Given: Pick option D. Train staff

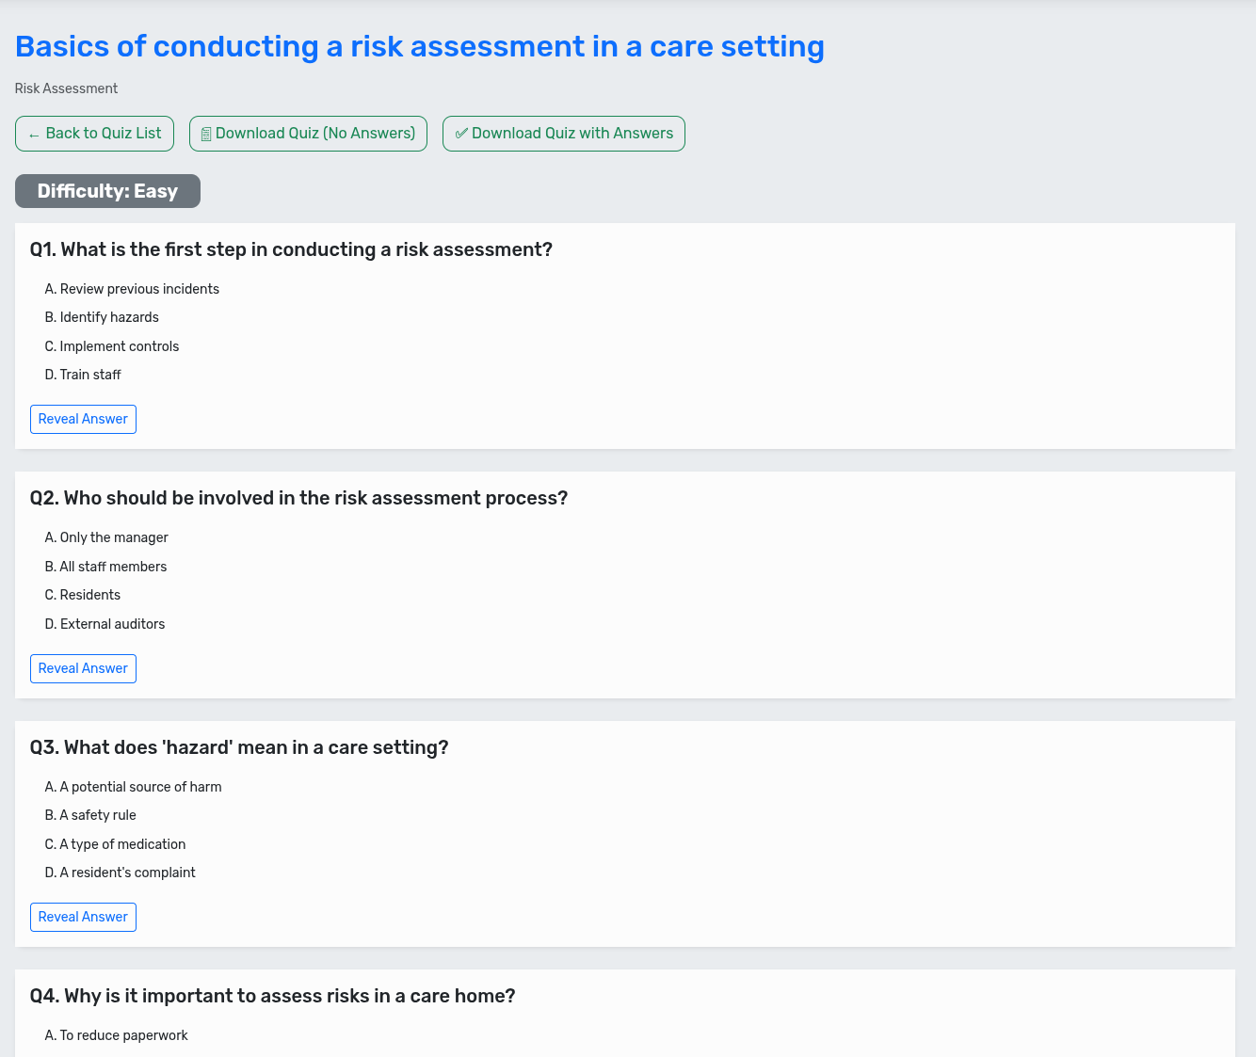Looking at the screenshot, I should [x=83, y=375].
